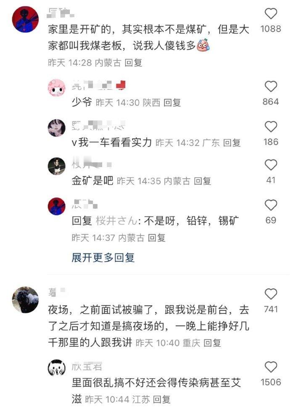
Task: Tap the heart beside 186 likes
Action: [271, 127]
